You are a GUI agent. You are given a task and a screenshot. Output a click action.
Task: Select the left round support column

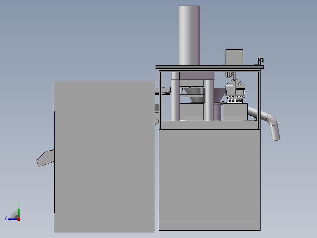pos(175,96)
